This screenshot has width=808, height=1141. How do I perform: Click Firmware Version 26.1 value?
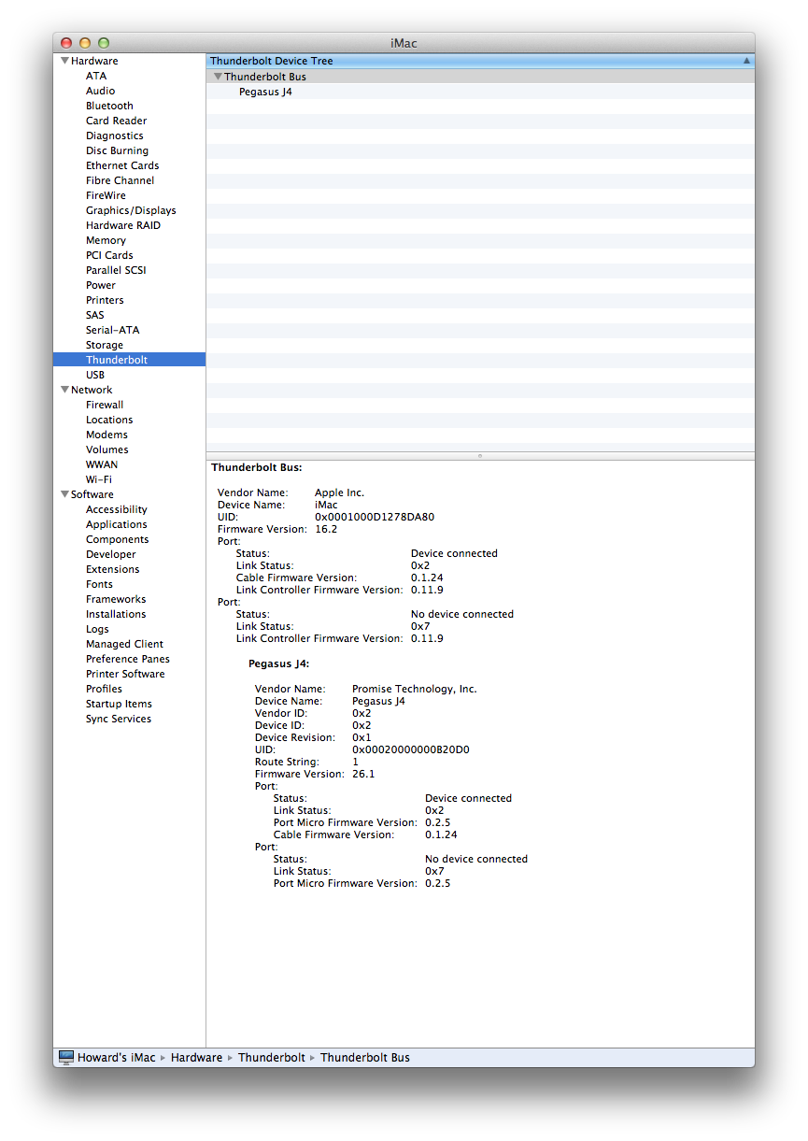pos(363,774)
